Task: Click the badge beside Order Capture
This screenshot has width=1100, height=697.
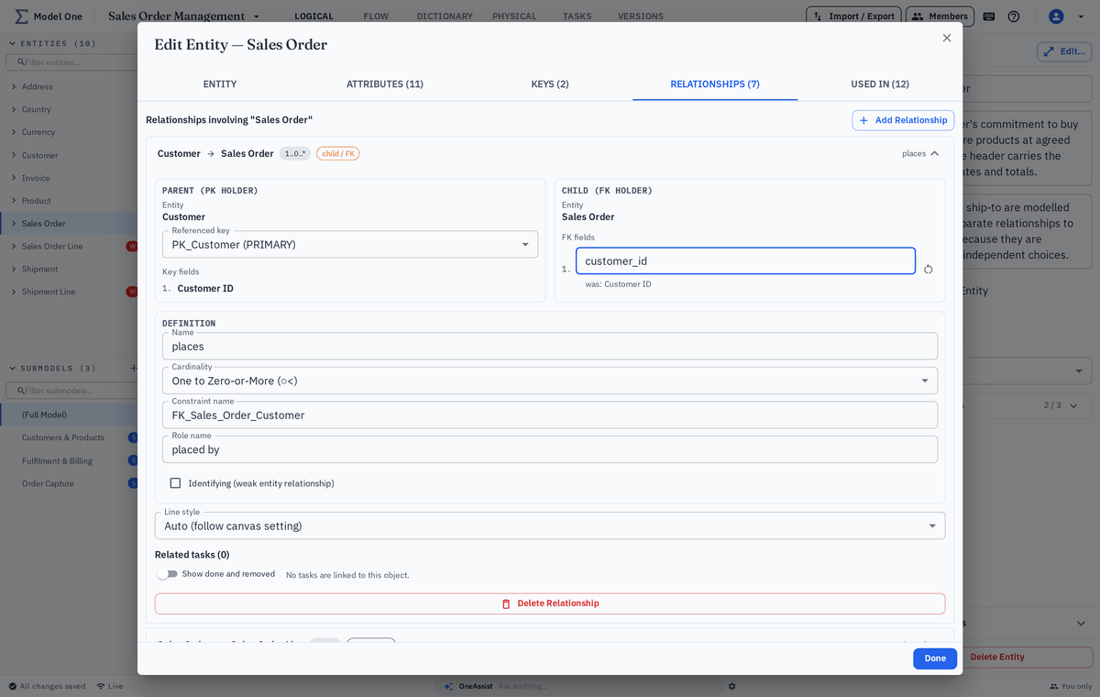Action: coord(133,483)
